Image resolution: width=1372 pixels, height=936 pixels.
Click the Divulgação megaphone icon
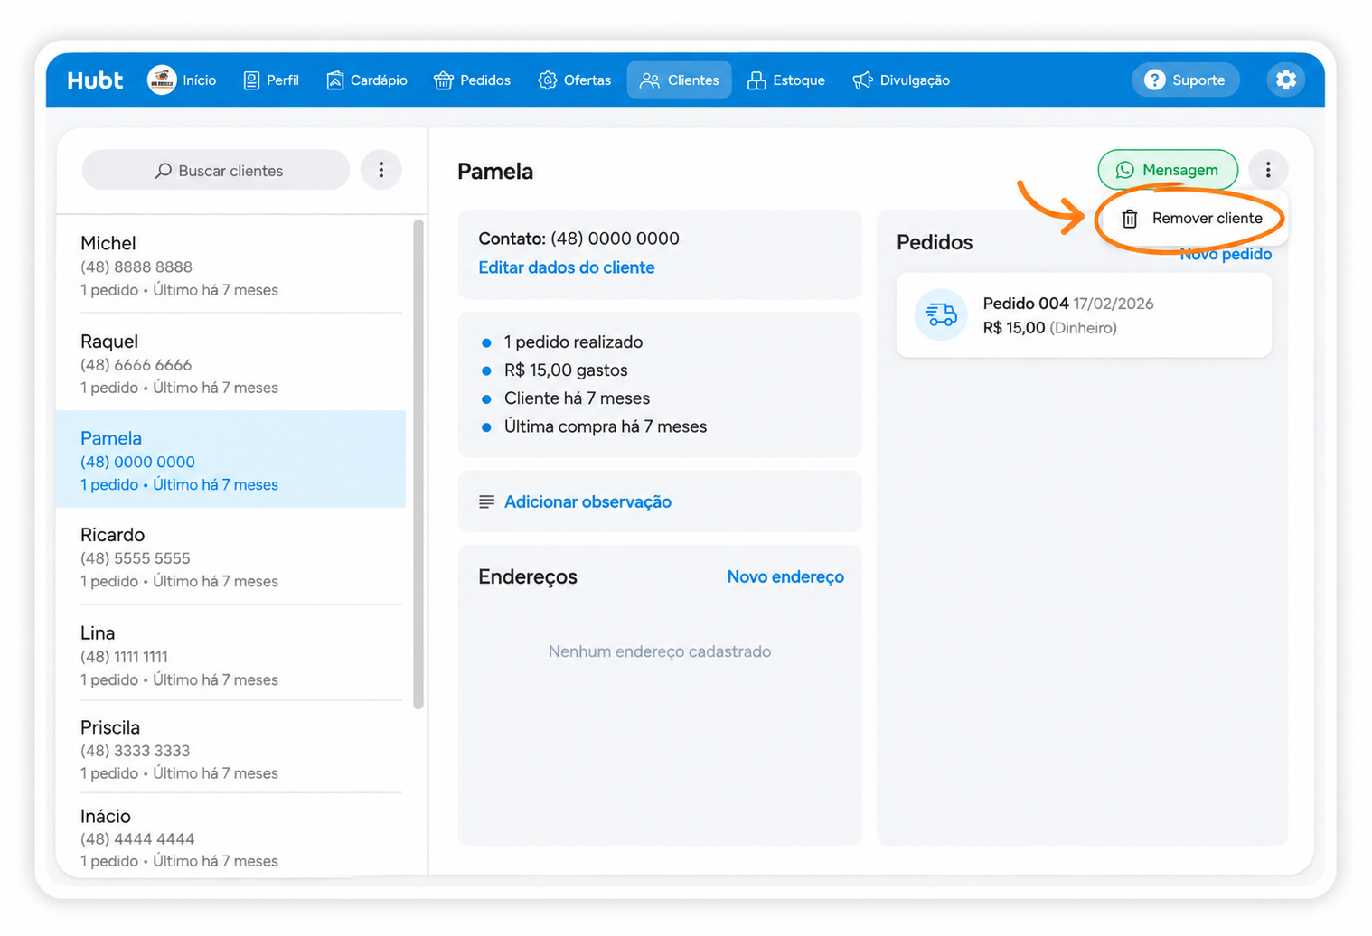tap(862, 80)
